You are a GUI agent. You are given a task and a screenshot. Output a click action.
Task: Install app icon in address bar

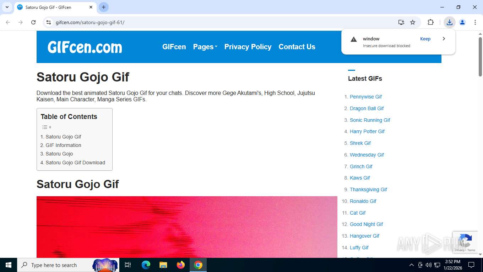401,22
